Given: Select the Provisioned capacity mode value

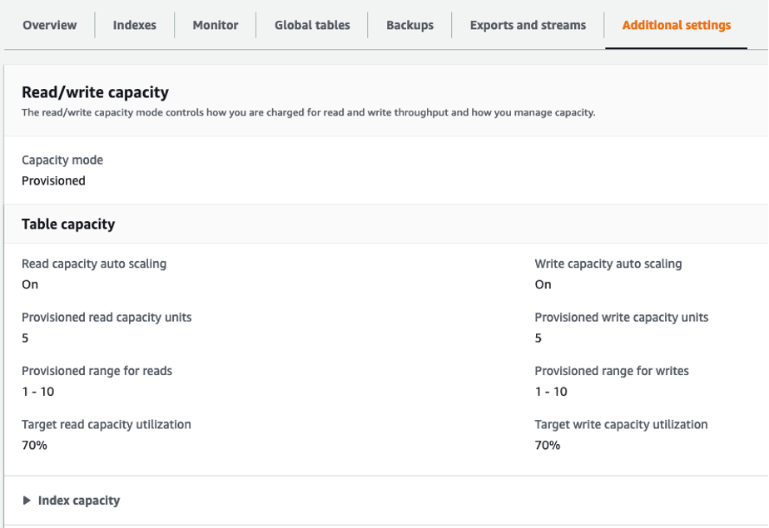Looking at the screenshot, I should [x=53, y=180].
